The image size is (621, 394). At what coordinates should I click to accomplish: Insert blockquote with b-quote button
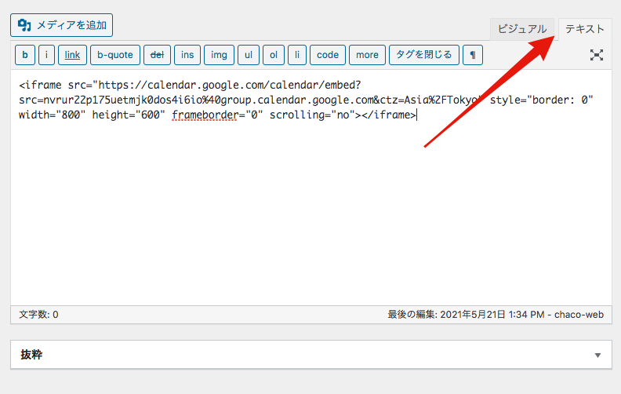(x=114, y=55)
